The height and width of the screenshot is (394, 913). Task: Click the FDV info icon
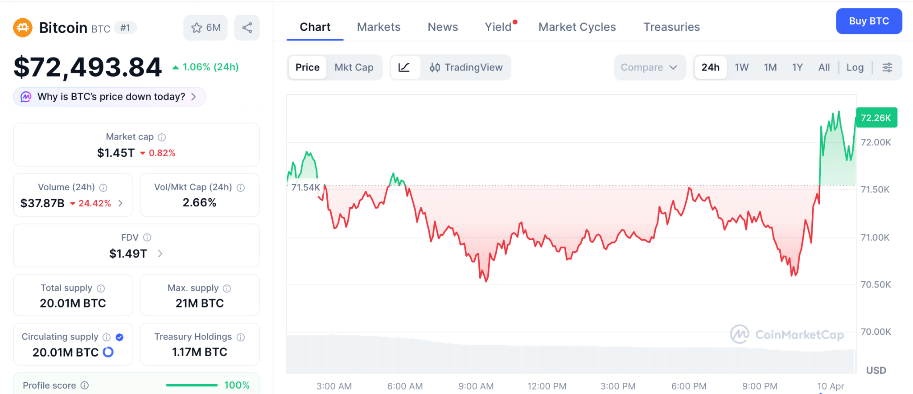pos(147,238)
